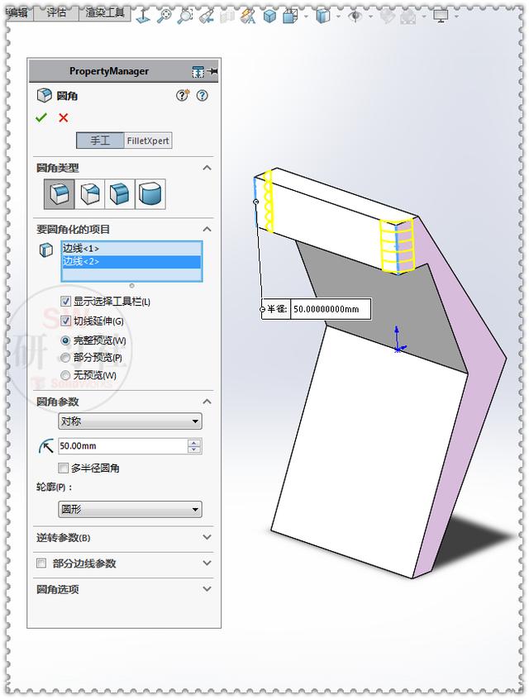The image size is (529, 699).
Task: Select the 部分预览 radio button
Action: coord(65,358)
